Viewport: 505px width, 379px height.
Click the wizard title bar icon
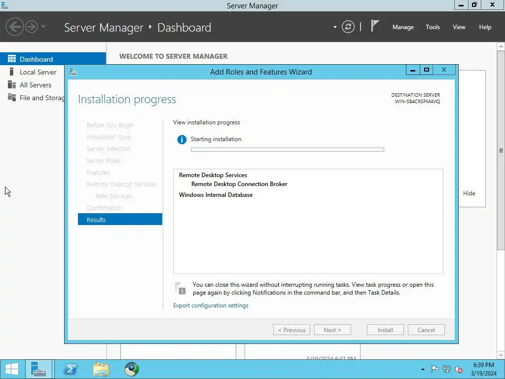click(x=73, y=72)
